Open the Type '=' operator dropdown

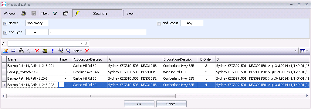click(x=37, y=32)
